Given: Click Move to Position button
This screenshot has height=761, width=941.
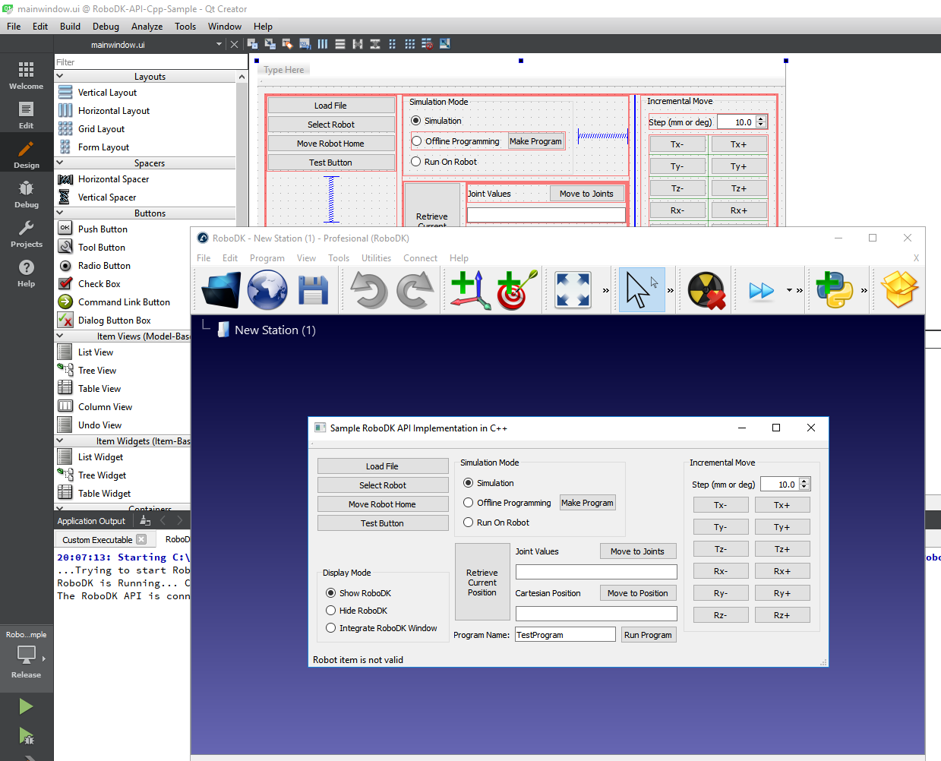Looking at the screenshot, I should (638, 593).
